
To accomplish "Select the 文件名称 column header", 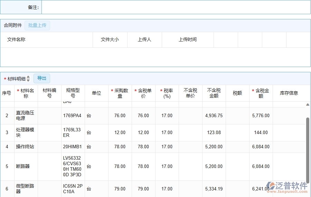I will pos(16,39).
